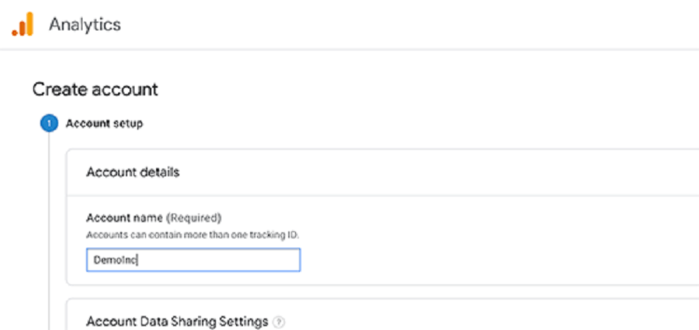Click the Analytics product name in header
This screenshot has width=699, height=330.
[85, 24]
